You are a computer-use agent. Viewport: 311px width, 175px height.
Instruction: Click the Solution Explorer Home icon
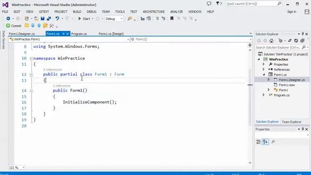271,41
